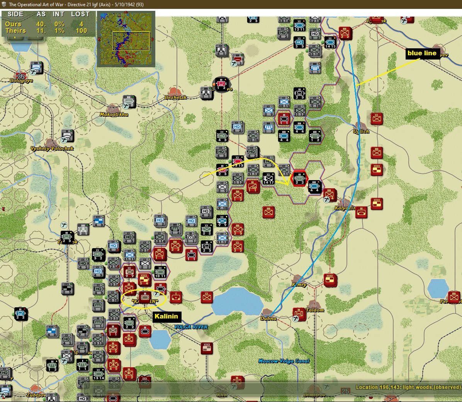Viewport: 462px width, 402px height.
Task: Click the Taldom city label
Action: pyautogui.click(x=315, y=310)
